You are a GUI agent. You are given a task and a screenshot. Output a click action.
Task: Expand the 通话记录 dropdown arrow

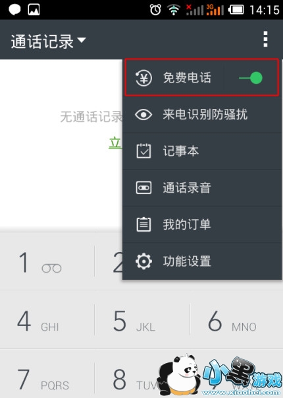coord(82,40)
